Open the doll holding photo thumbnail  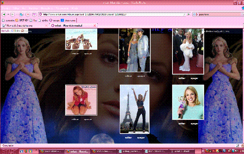(x=188, y=102)
